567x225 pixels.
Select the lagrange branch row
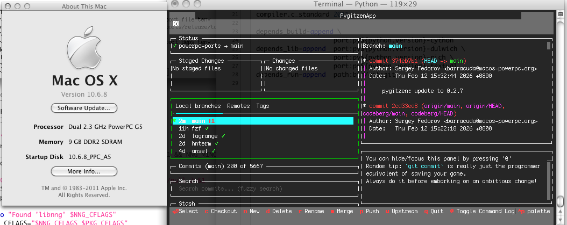click(x=263, y=136)
